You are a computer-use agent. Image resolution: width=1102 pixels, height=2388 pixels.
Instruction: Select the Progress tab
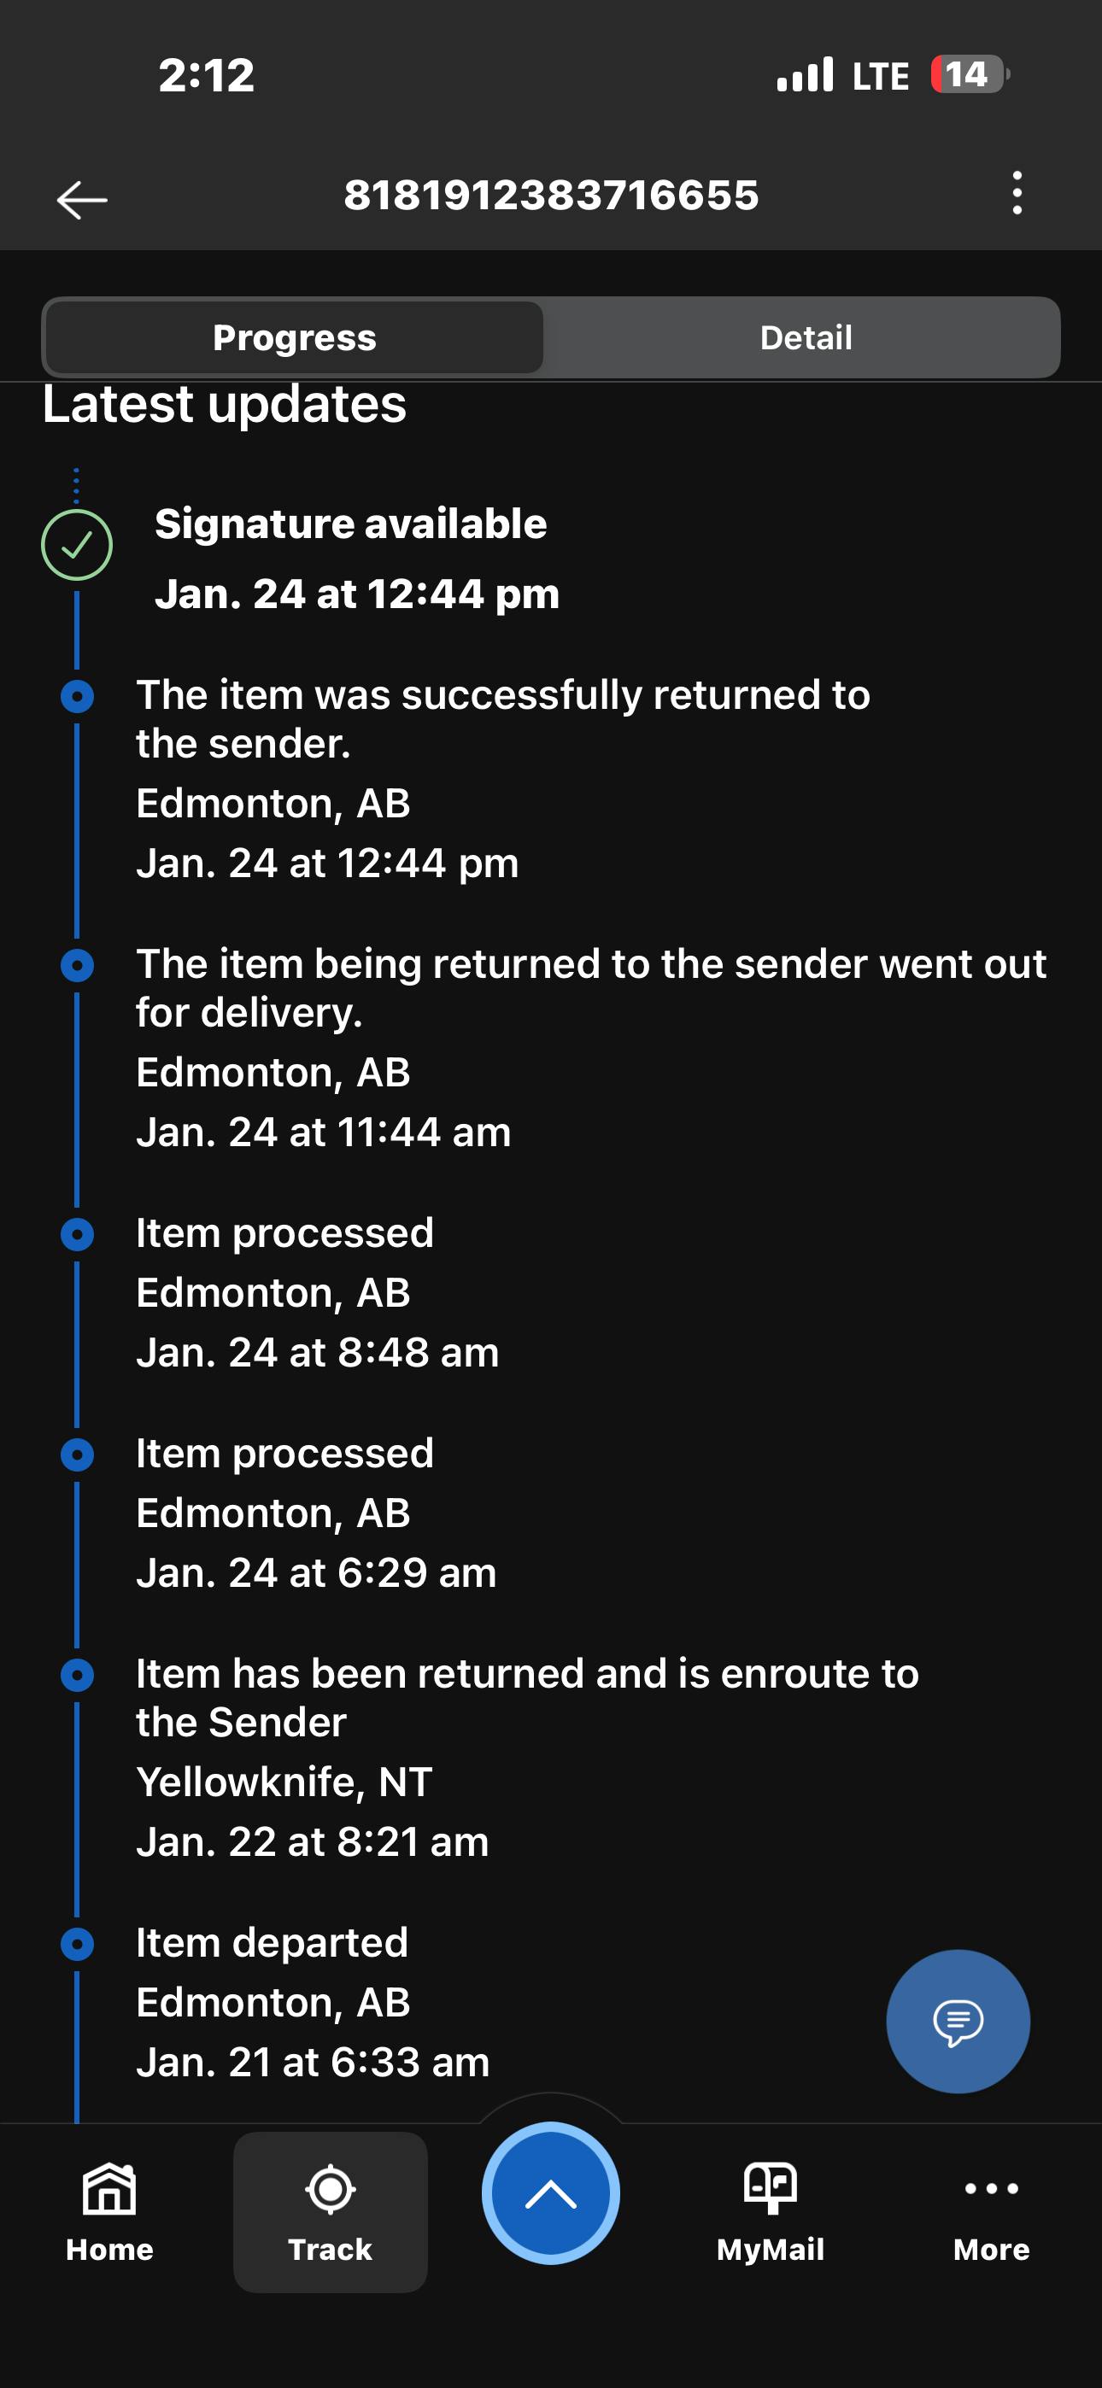click(294, 337)
